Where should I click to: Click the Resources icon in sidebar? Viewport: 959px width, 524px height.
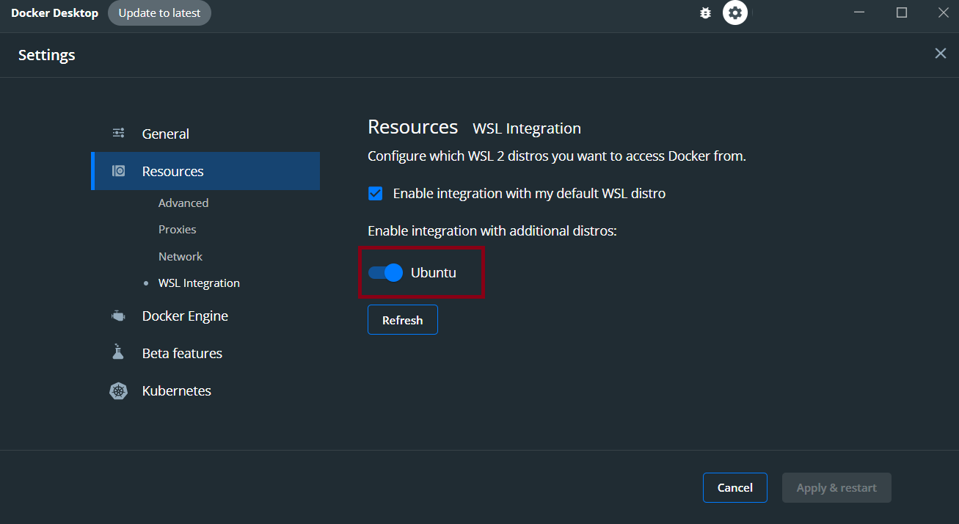(x=118, y=171)
